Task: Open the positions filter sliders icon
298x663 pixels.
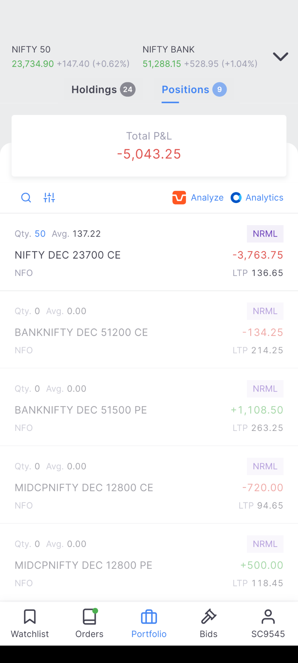Action: click(49, 198)
